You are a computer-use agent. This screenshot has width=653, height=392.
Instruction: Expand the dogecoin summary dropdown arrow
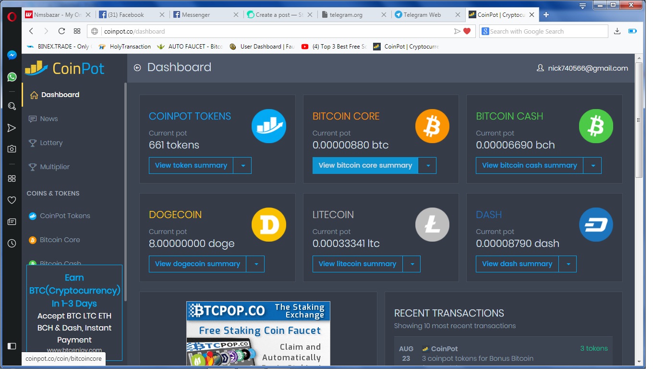[x=255, y=264]
